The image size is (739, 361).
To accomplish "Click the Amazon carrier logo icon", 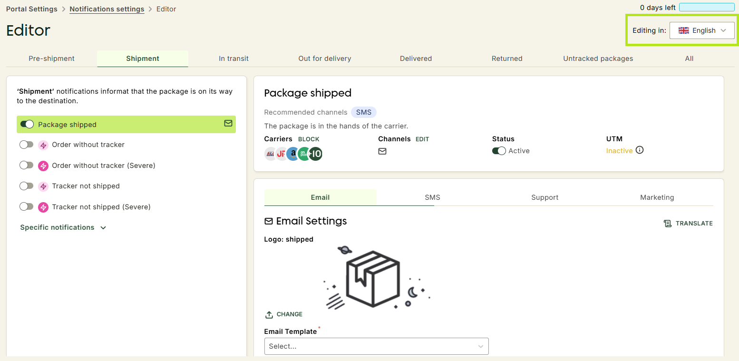I will 293,154.
